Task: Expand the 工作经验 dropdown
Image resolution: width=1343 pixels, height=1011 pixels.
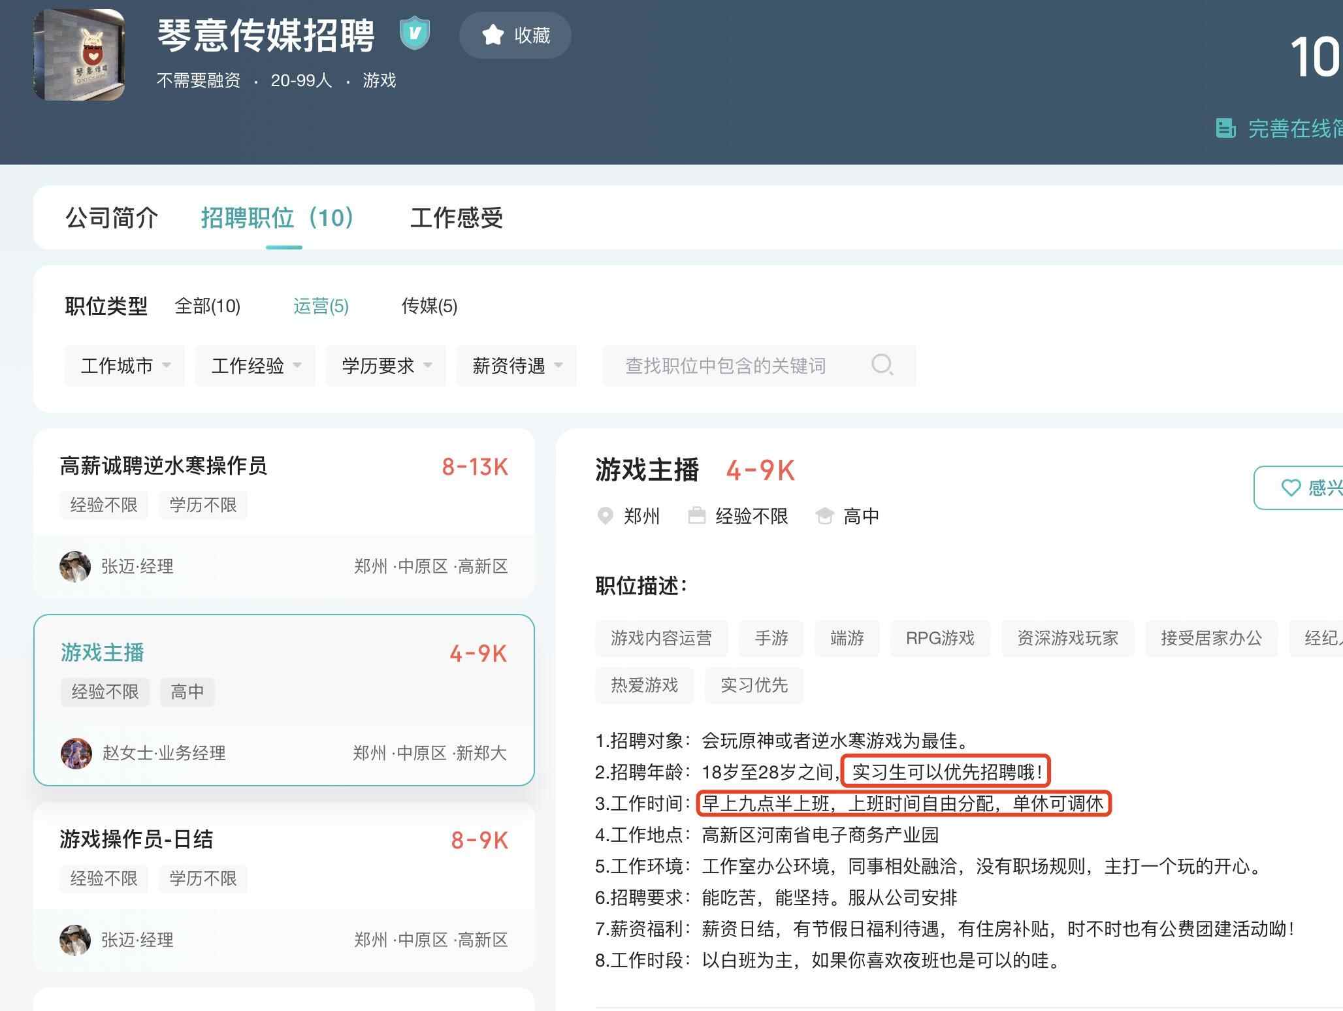Action: pos(255,366)
